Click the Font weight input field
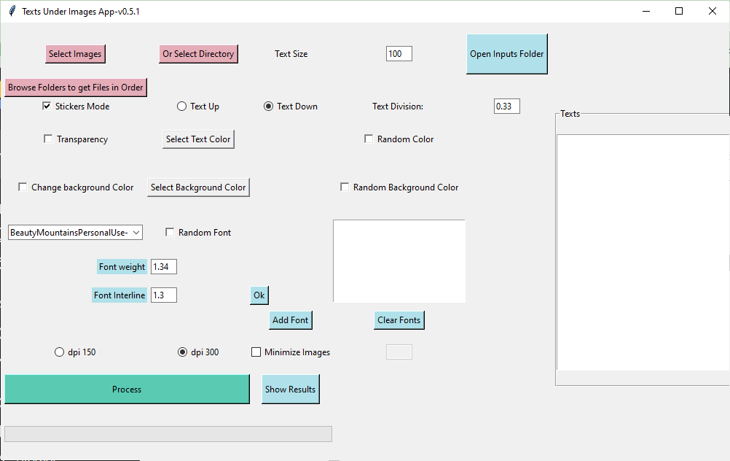This screenshot has width=730, height=461. tap(164, 267)
